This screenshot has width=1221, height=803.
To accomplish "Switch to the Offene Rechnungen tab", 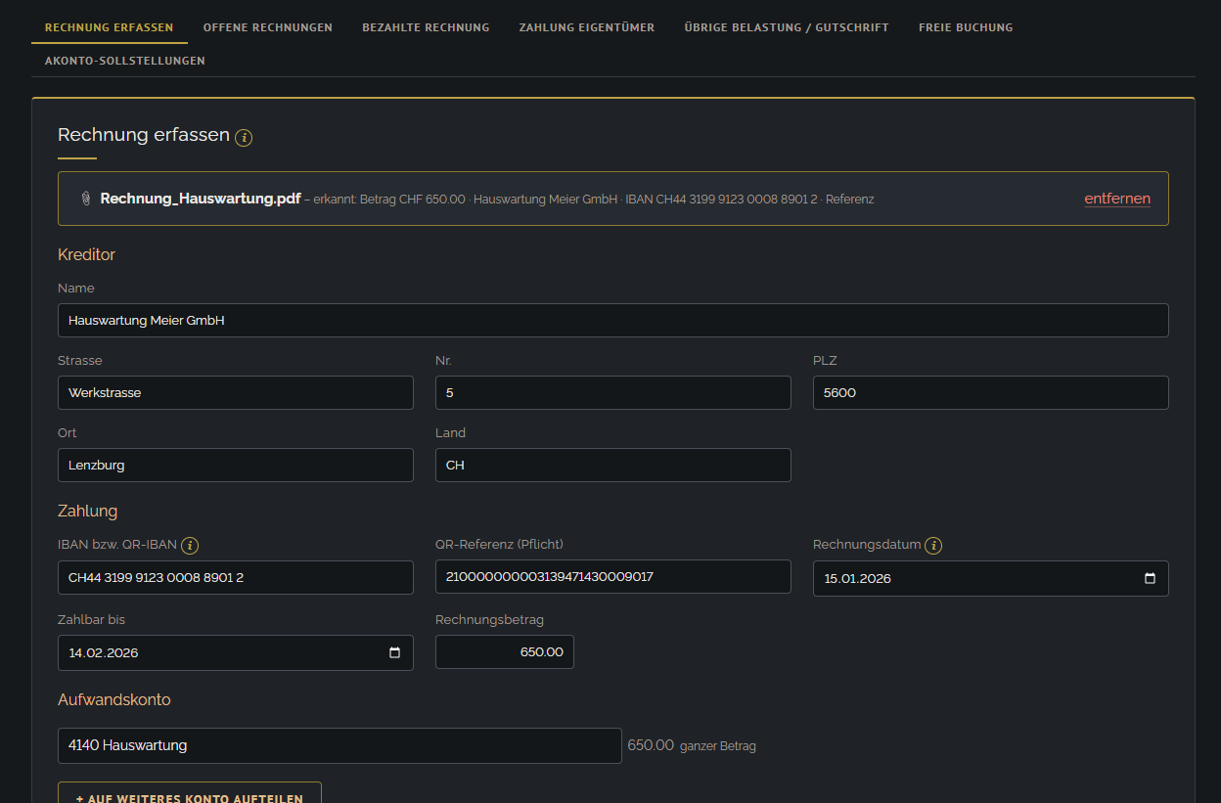I will [268, 27].
